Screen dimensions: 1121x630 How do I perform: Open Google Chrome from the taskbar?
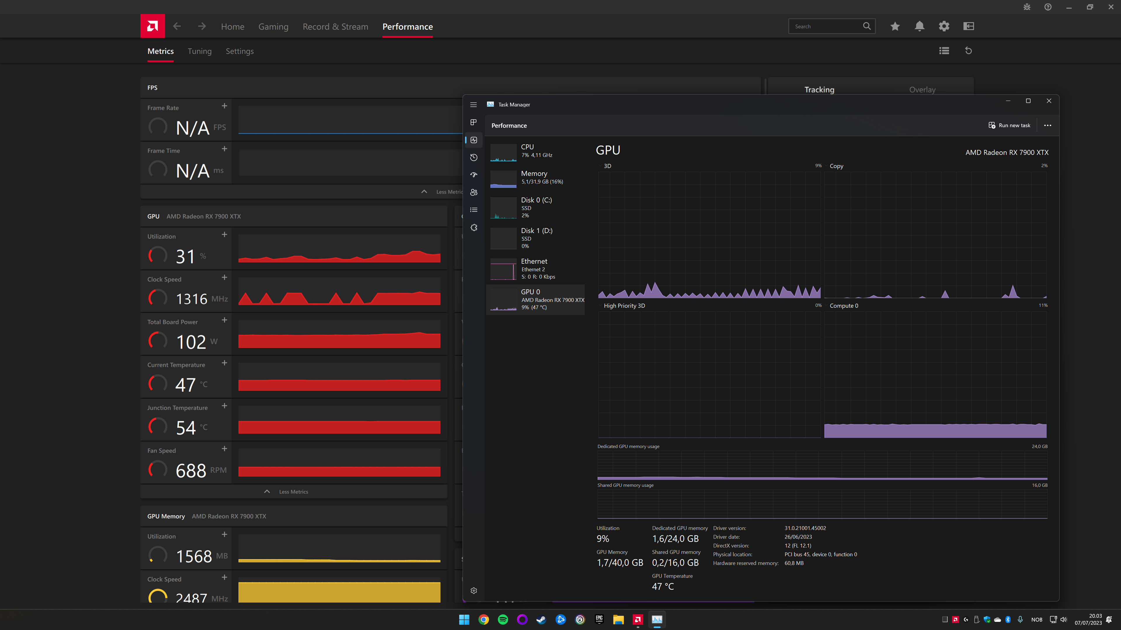click(483, 619)
